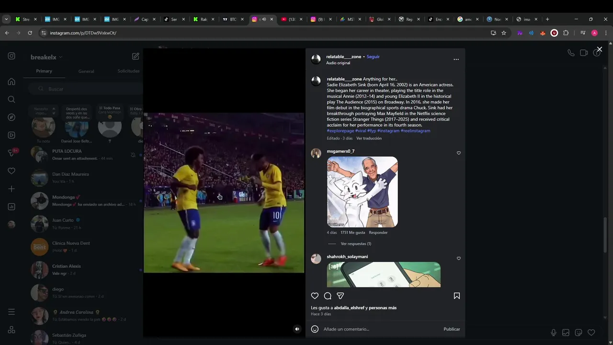
Task: Like shahrokh_solaymani's comment
Action: (x=458, y=258)
